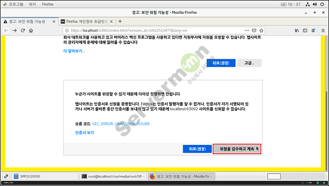Save the page to Pocket
Image resolution: width=329 pixels, height=186 pixels.
coord(254,31)
